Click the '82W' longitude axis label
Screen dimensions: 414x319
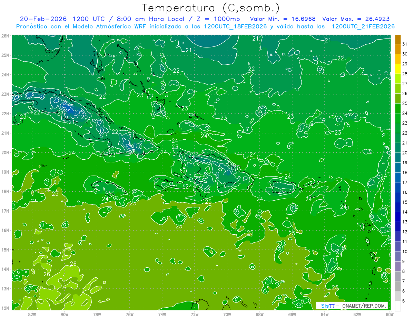32,314
